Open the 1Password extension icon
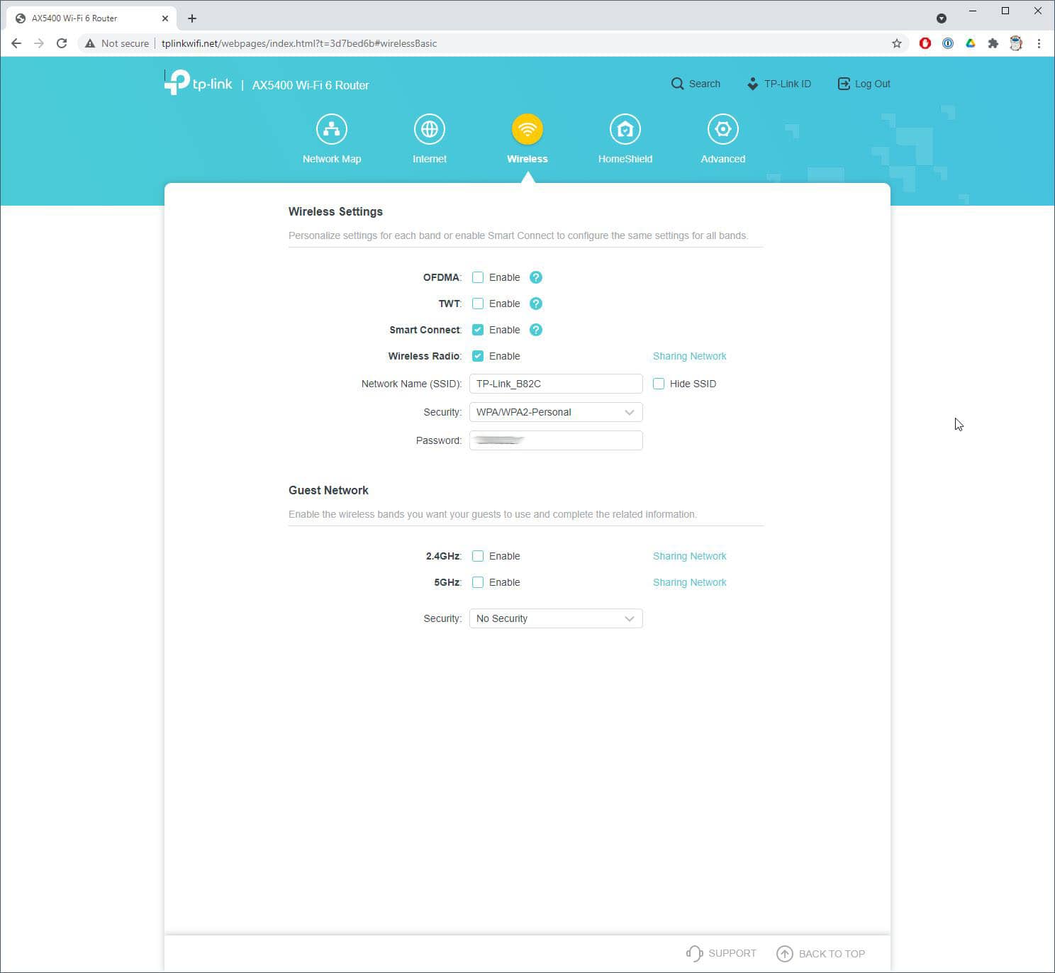The width and height of the screenshot is (1055, 973). click(x=948, y=43)
